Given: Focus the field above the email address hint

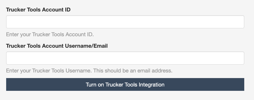Looking at the screenshot, I should tap(125, 58).
